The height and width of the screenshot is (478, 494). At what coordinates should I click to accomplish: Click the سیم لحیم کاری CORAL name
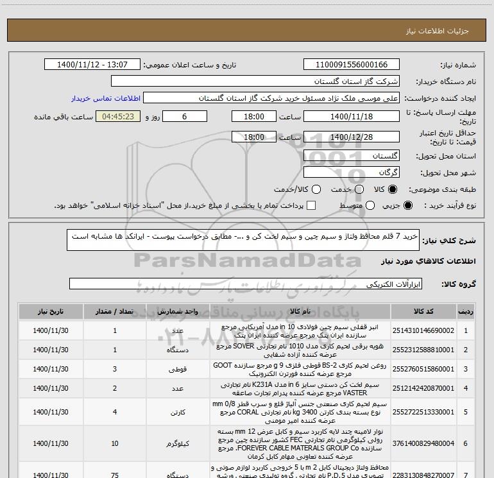tap(300, 412)
